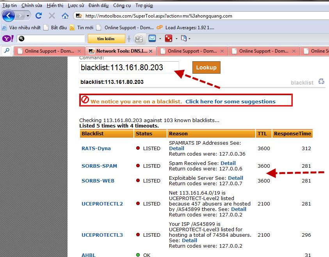
Task: Click the green OK status dot for AHBL
Action: [138, 255]
